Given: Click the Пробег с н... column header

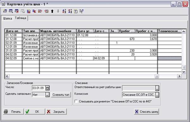Looking at the screenshot, I should (146, 31).
